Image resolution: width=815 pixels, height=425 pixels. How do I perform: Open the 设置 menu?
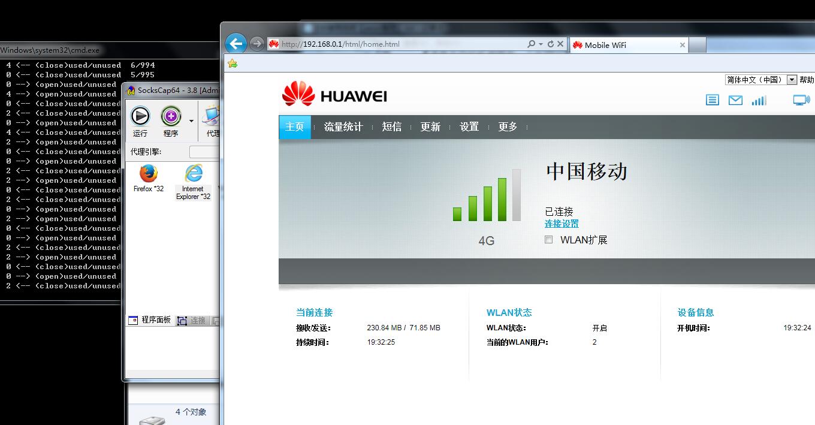[x=469, y=126]
